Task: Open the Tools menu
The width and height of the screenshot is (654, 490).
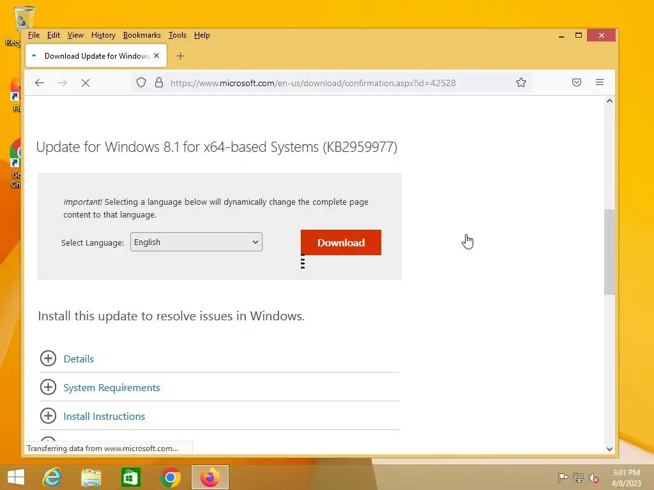Action: (x=178, y=35)
